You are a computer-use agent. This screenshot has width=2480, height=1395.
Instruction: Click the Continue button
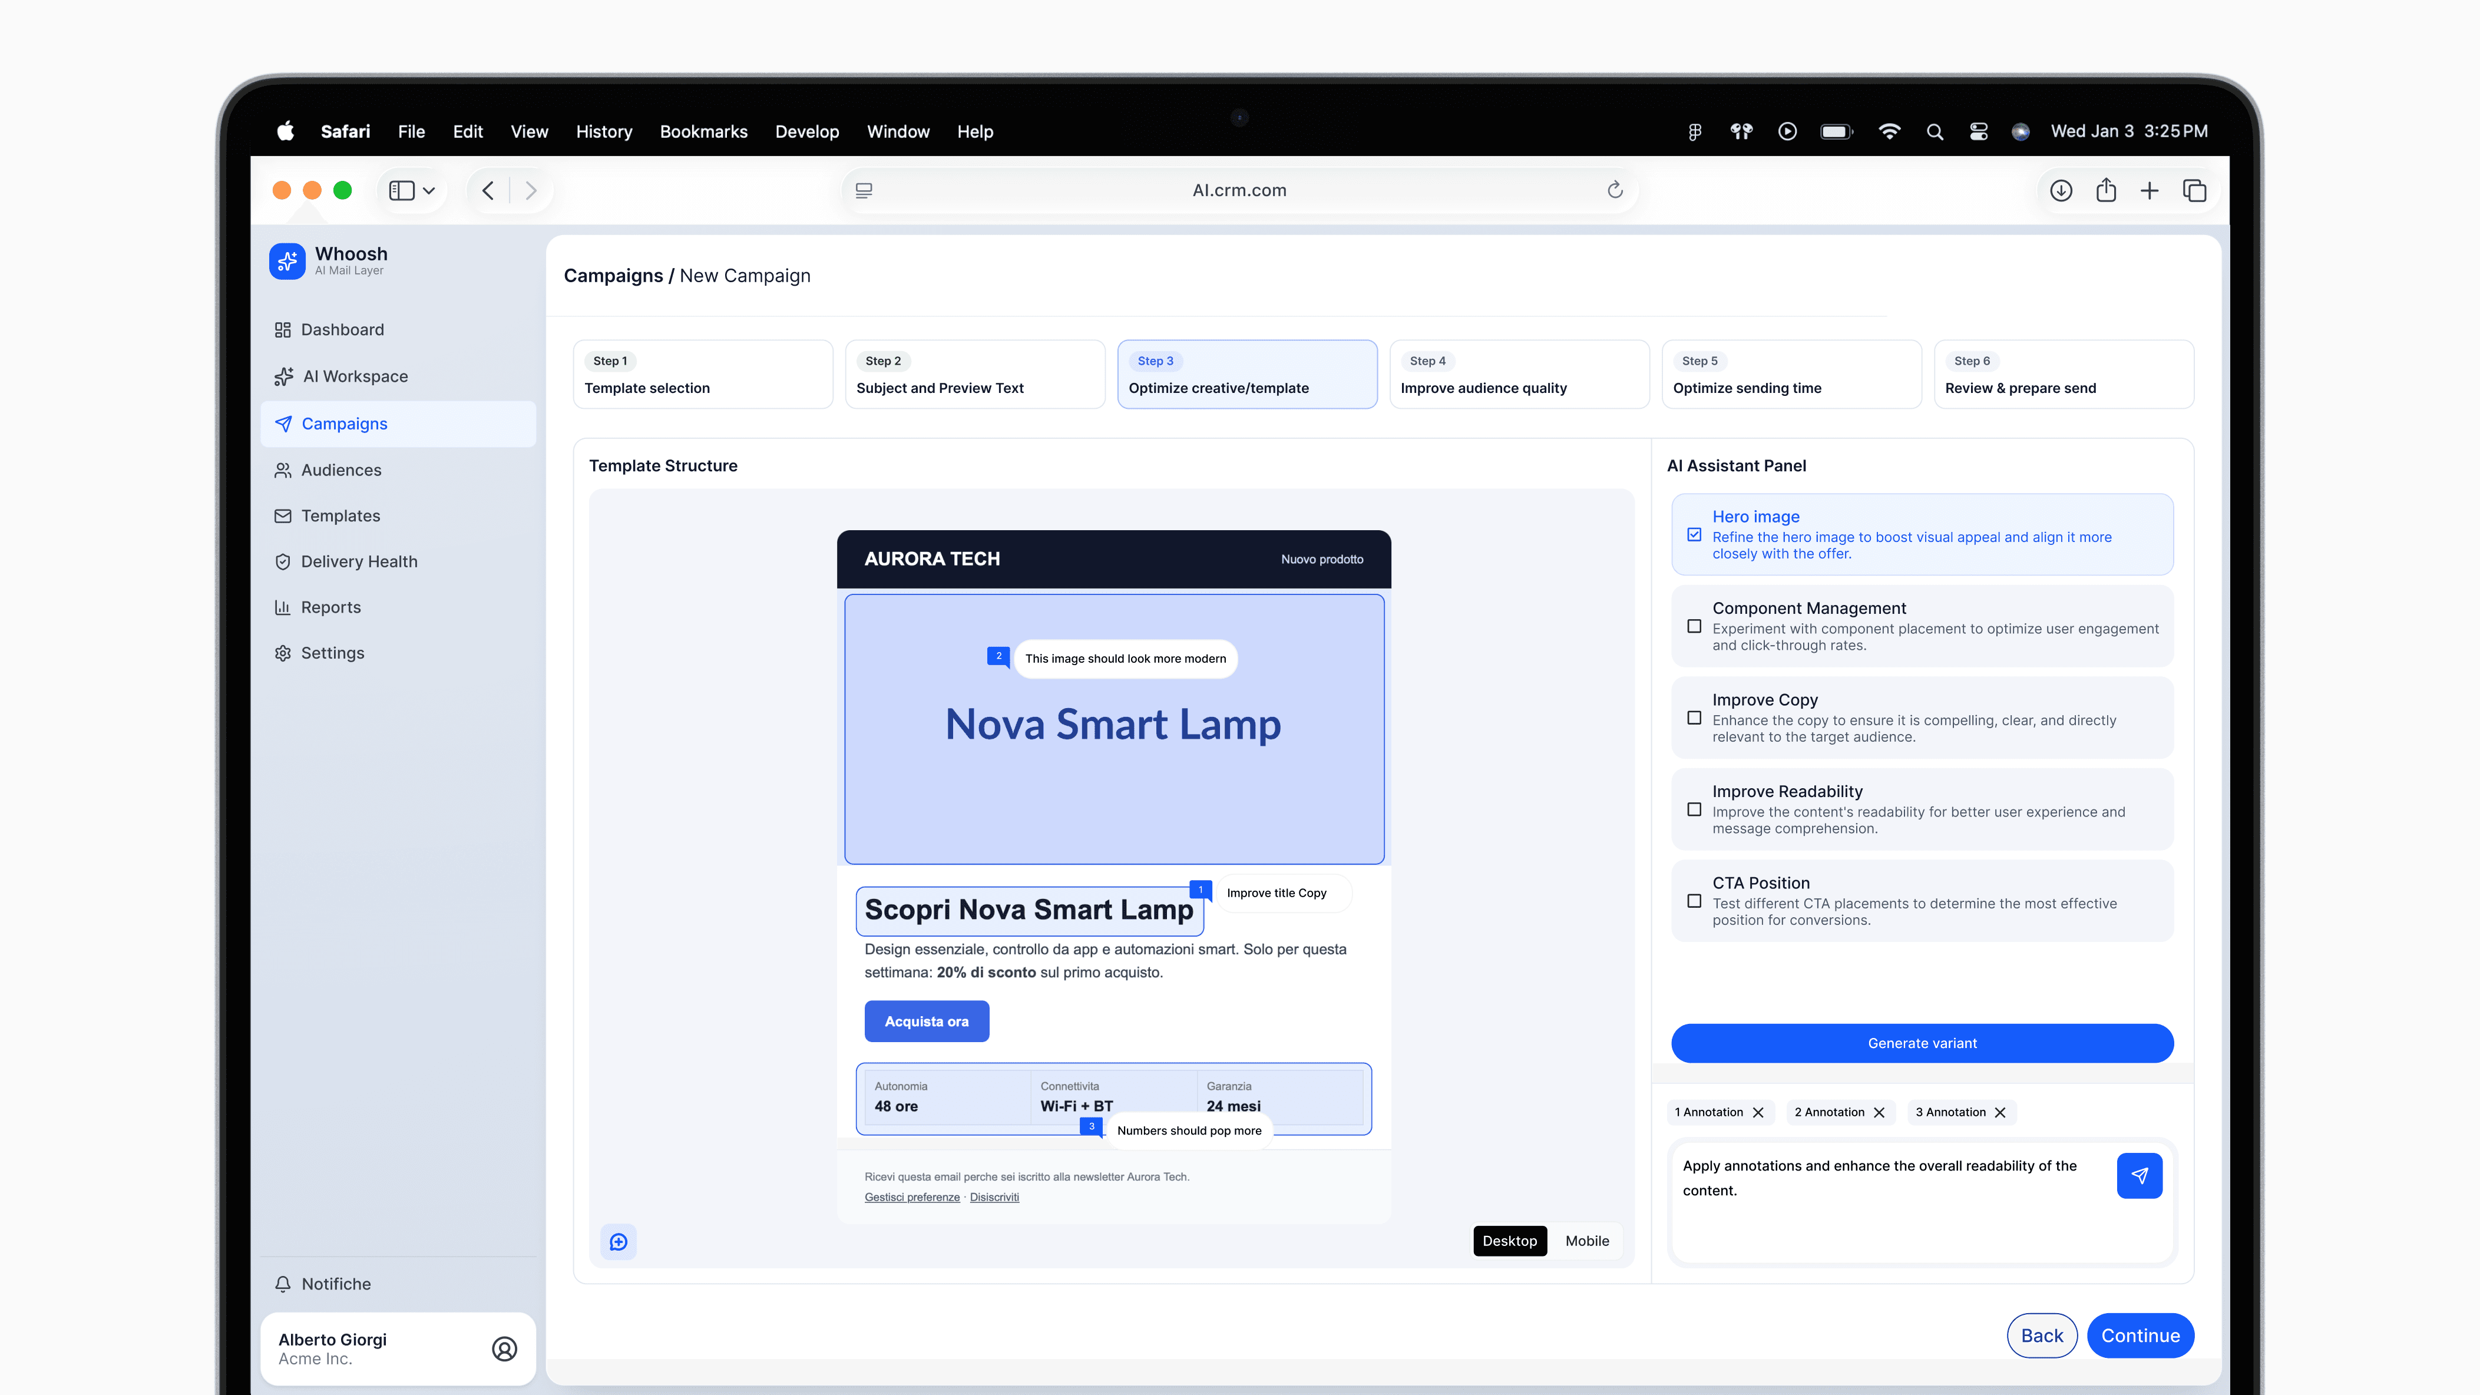tap(2140, 1336)
